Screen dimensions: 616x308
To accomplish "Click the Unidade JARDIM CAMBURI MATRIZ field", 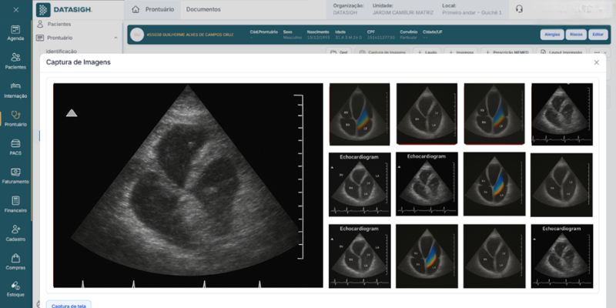I will tap(403, 9).
